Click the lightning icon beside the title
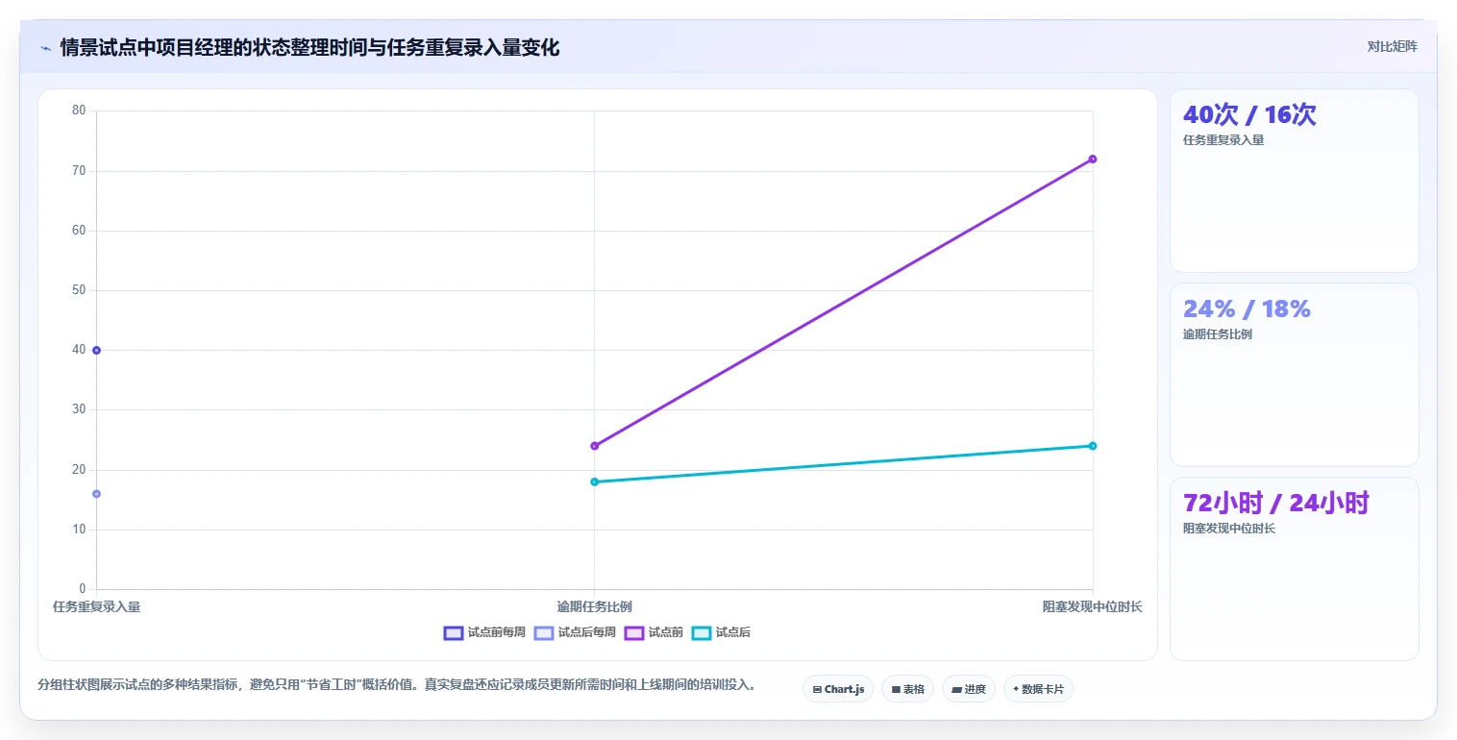Image resolution: width=1457 pixels, height=740 pixels. 45,47
